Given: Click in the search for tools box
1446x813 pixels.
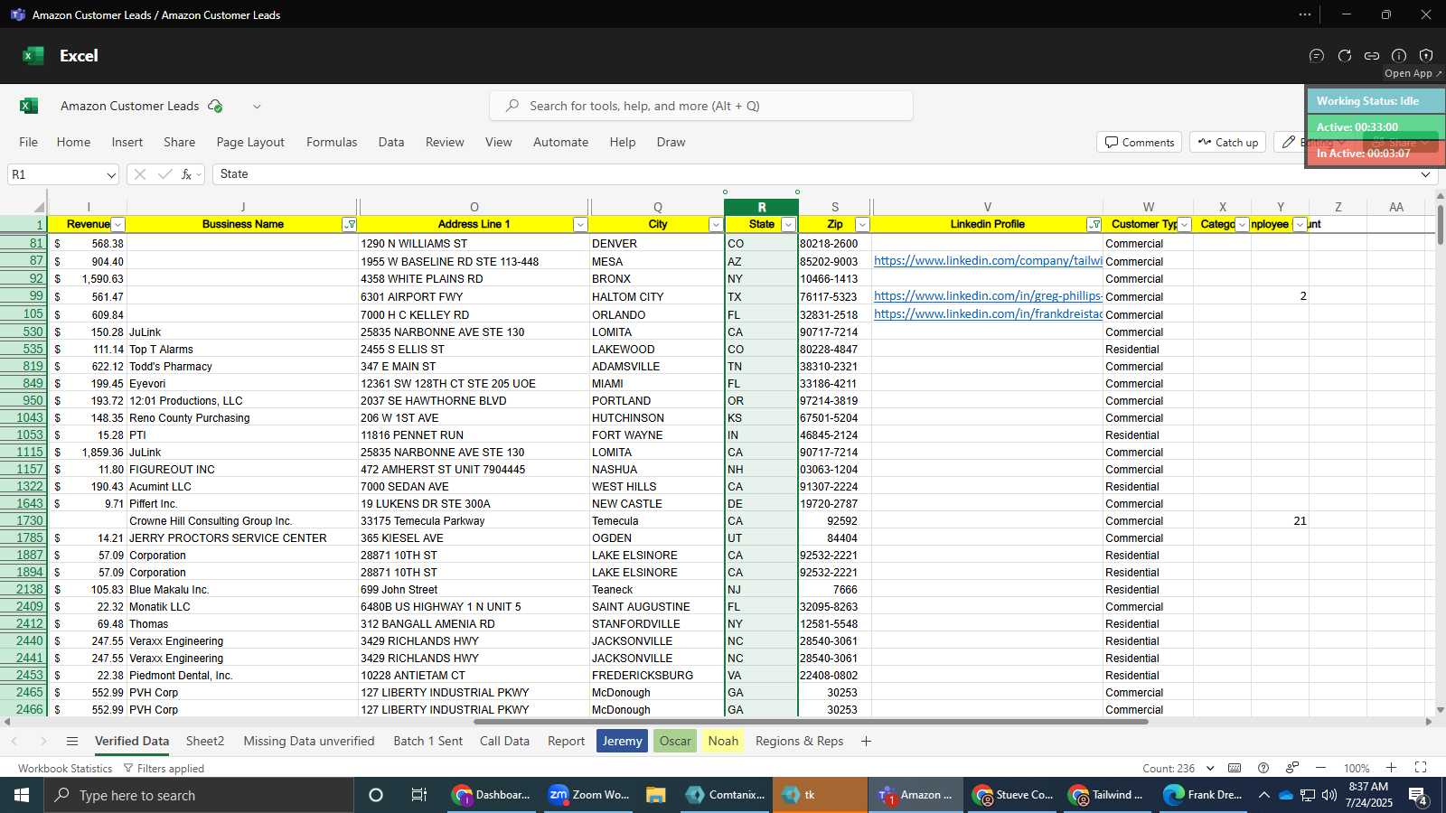Looking at the screenshot, I should 701,106.
